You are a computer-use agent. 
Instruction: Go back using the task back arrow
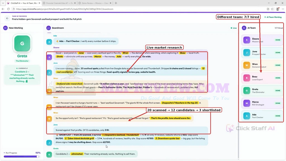[x=7, y=18]
